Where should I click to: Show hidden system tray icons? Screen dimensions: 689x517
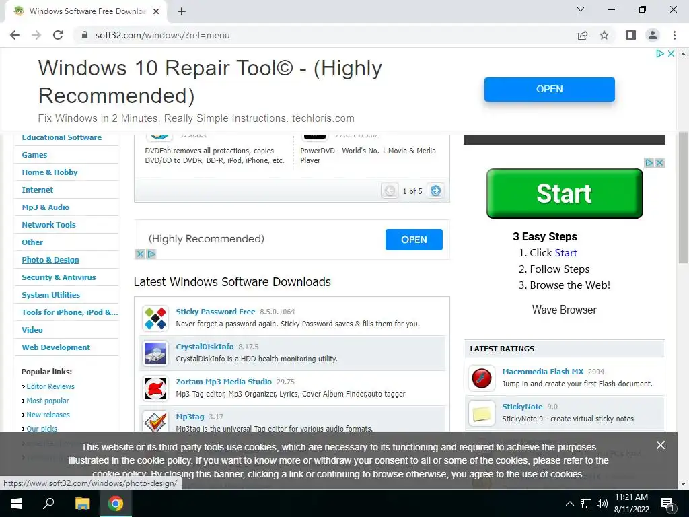(569, 504)
